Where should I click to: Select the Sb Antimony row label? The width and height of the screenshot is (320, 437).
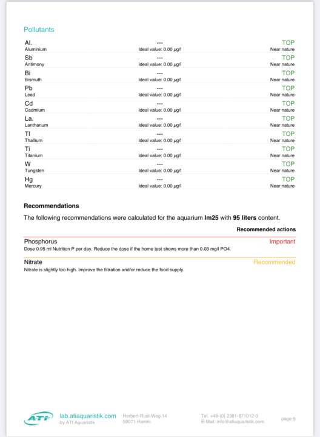click(34, 61)
